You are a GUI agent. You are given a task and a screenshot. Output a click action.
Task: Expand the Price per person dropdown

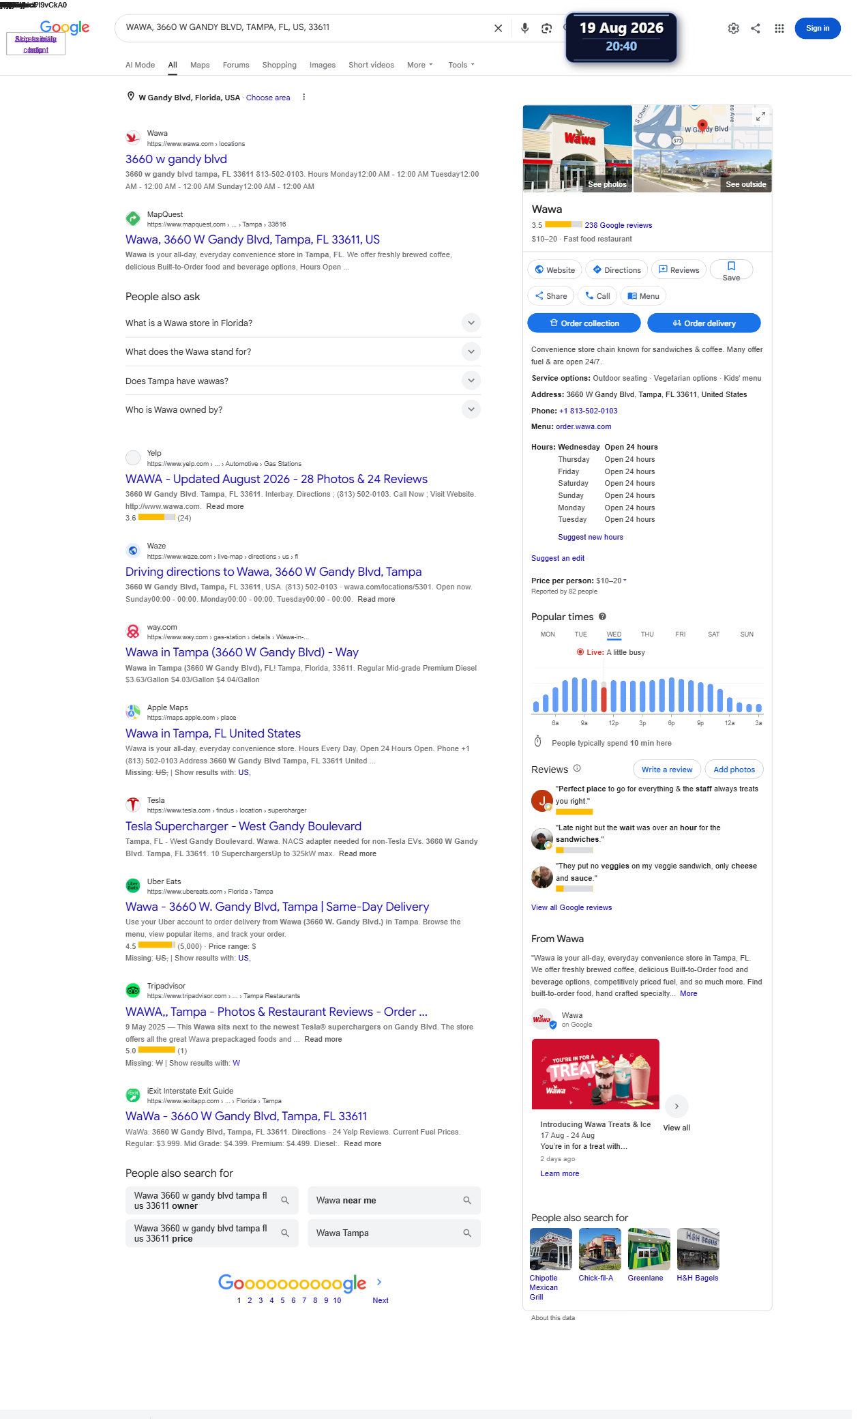pos(611,581)
